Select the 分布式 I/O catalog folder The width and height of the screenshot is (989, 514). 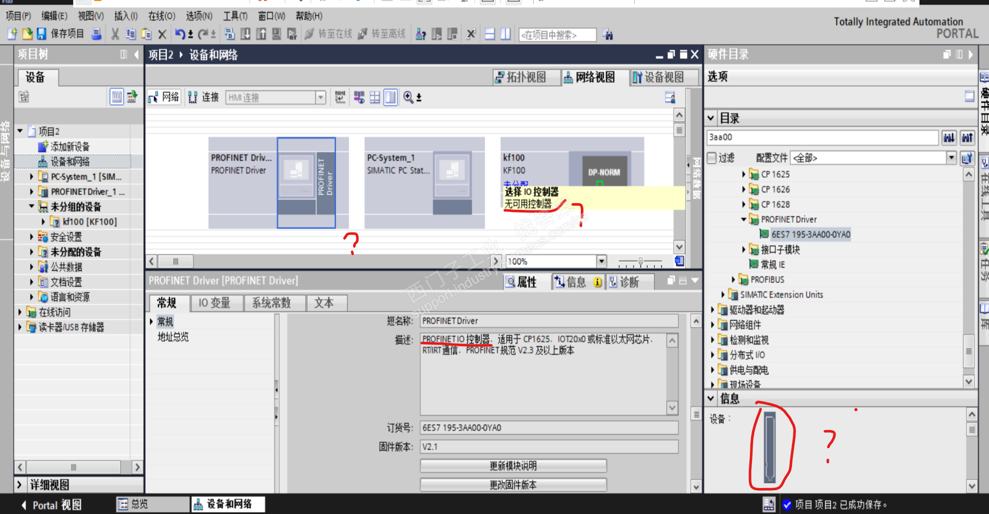747,355
